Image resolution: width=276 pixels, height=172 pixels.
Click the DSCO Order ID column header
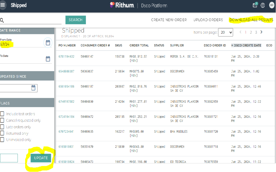coord(215,45)
